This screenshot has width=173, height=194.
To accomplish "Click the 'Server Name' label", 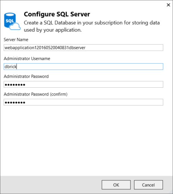I will [x=16, y=40].
